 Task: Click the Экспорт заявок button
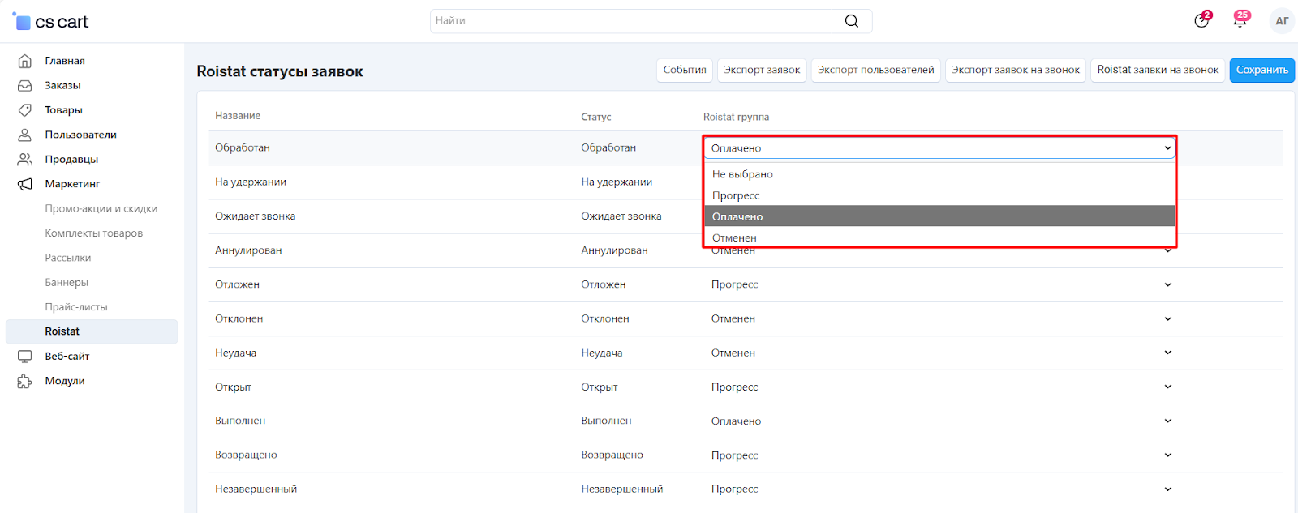[x=762, y=70]
